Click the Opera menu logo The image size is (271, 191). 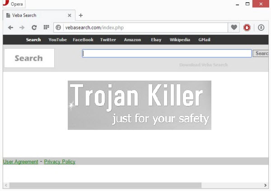pyautogui.click(x=5, y=4)
